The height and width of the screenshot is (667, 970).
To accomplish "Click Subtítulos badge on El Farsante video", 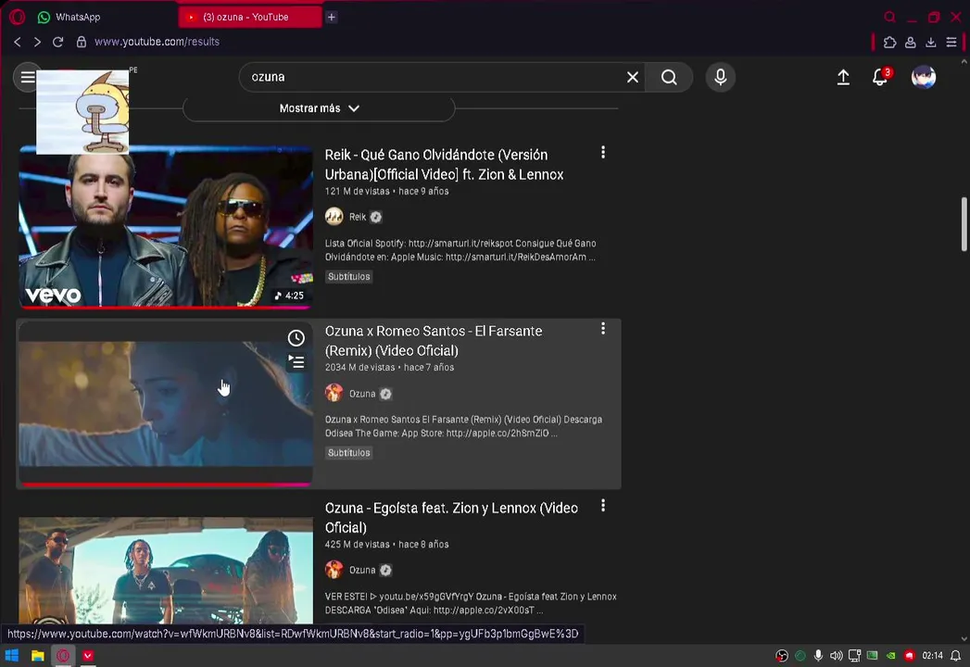I will tap(349, 453).
